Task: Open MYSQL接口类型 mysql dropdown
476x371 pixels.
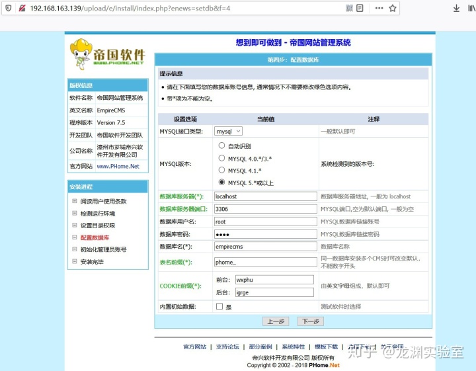Action: coord(228,131)
